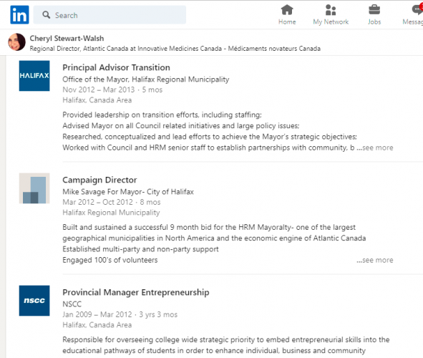Select the Jobs menu label
The height and width of the screenshot is (358, 423).
click(374, 22)
